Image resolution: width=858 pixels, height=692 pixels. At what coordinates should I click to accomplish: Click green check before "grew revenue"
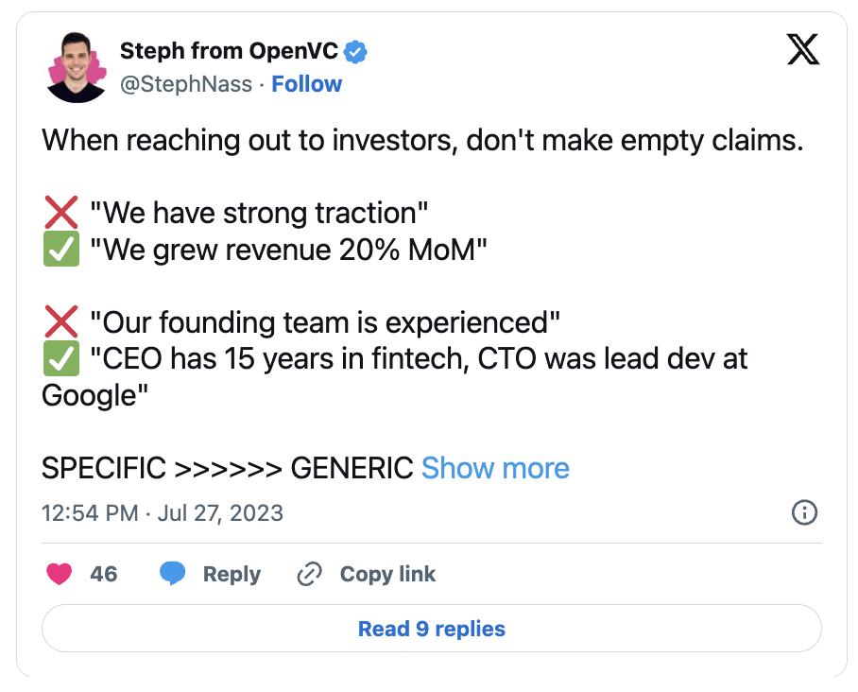(x=61, y=249)
